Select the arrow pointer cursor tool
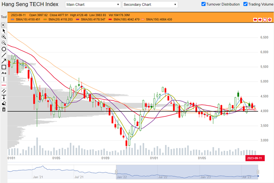Image resolution: width=274 pixels, height=183 pixels. (4, 31)
